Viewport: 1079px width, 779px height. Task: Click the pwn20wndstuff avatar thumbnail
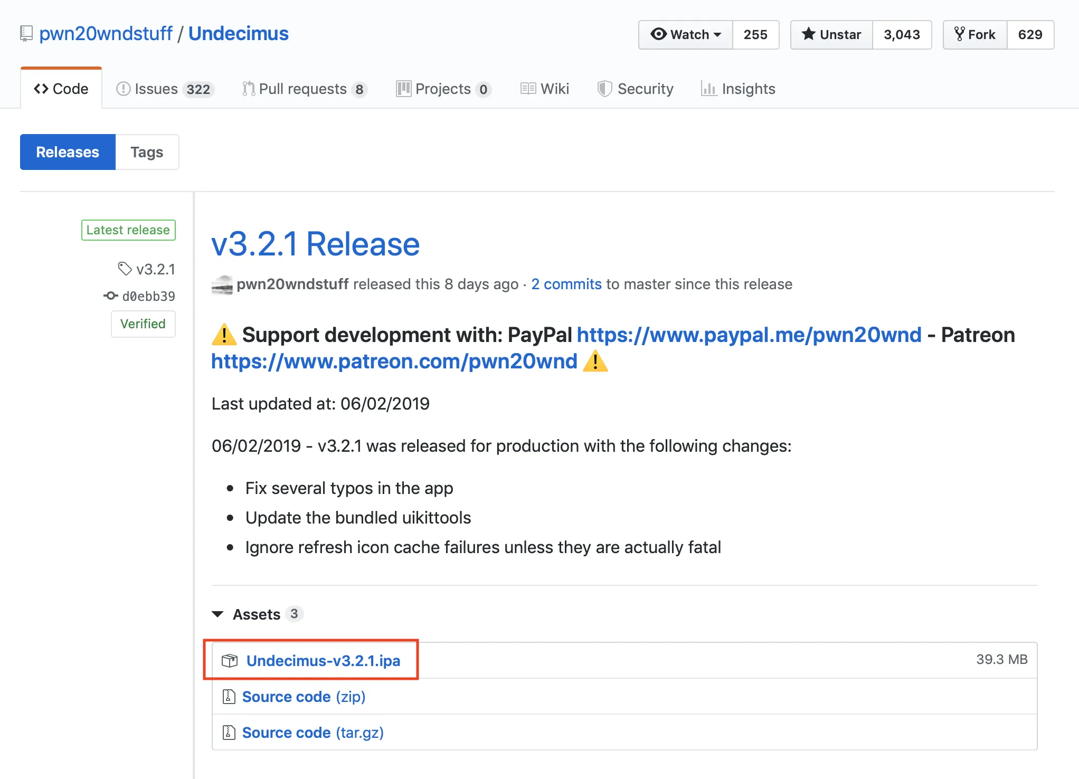tap(222, 284)
